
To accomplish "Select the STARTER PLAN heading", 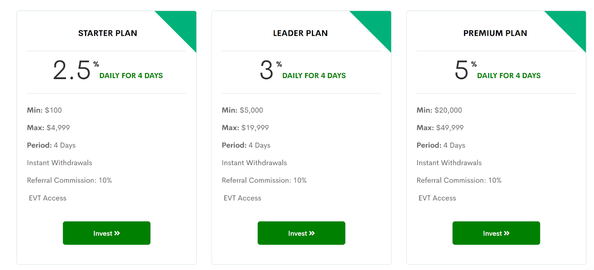I will click(108, 33).
